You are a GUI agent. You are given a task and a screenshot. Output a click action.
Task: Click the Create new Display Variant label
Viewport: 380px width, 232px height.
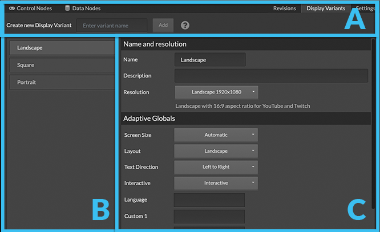39,25
